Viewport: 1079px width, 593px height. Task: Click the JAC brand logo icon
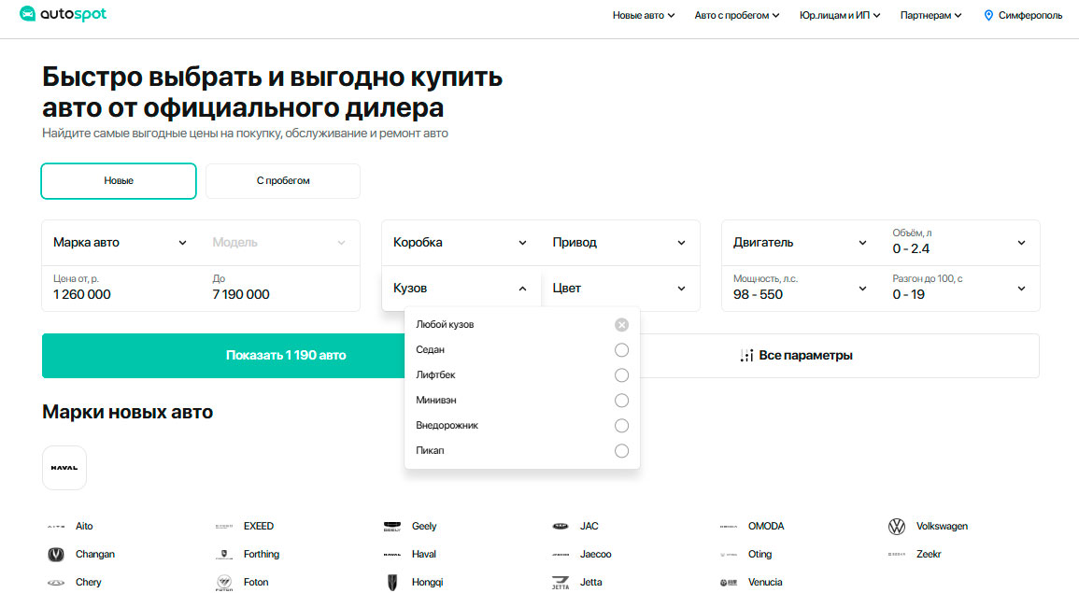[x=561, y=527]
